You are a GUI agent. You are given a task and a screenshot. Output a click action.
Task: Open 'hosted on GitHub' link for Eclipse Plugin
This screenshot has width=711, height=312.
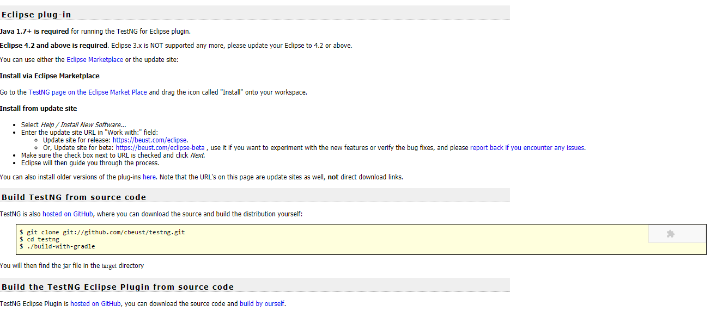pos(95,304)
